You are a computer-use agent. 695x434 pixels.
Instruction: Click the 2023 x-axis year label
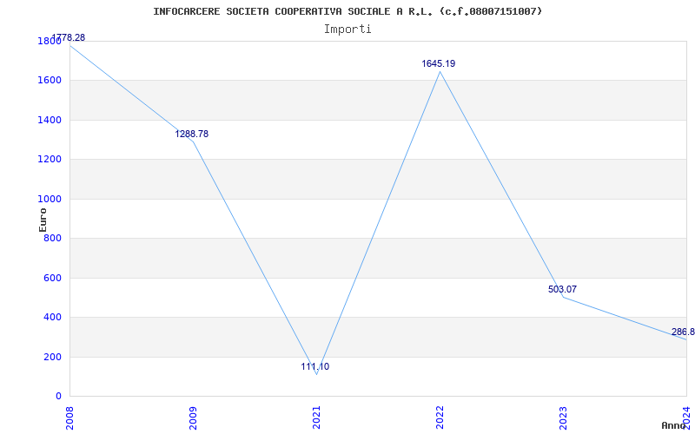tap(563, 418)
